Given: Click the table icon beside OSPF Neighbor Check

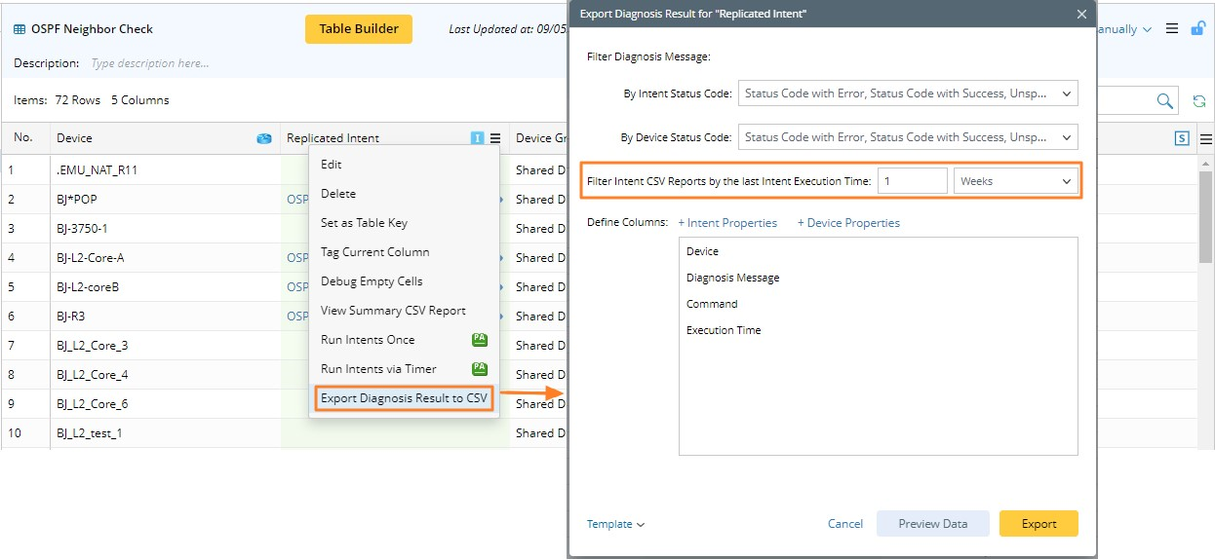Looking at the screenshot, I should pos(20,29).
